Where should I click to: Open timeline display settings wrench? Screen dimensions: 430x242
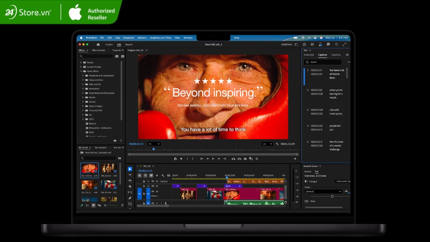pos(163,175)
